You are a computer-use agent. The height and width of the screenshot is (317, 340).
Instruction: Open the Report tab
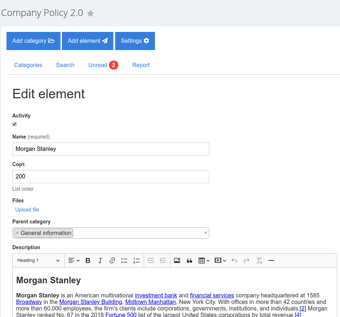pyautogui.click(x=141, y=65)
